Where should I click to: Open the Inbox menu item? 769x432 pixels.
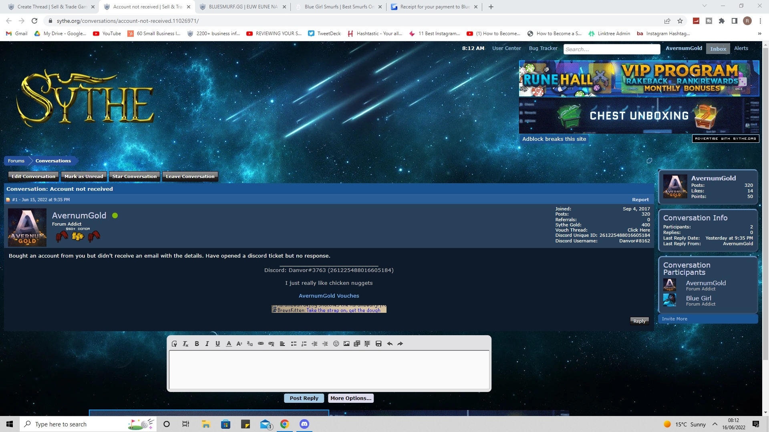click(x=718, y=49)
